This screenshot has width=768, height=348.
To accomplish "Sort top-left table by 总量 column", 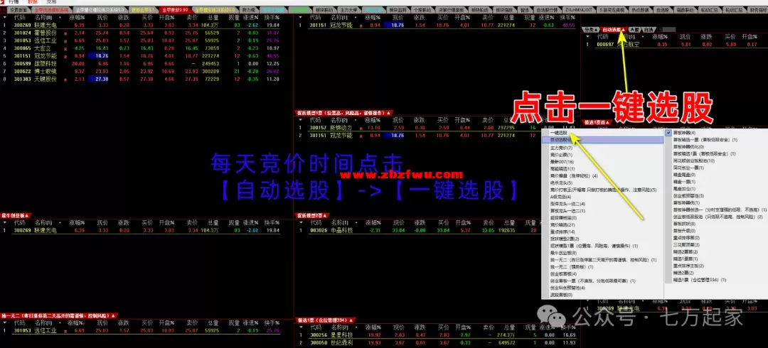I will (213, 17).
